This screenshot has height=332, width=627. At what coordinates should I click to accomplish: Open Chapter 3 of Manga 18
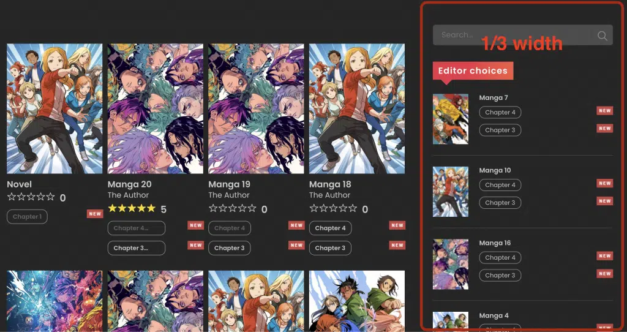coord(330,248)
